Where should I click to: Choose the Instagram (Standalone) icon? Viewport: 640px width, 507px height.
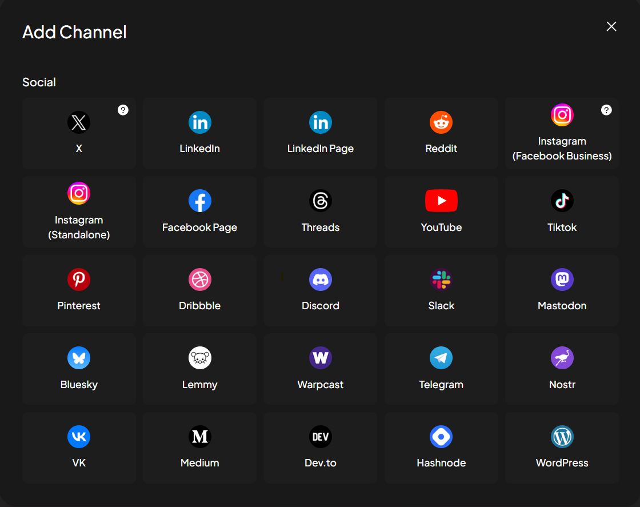point(79,194)
